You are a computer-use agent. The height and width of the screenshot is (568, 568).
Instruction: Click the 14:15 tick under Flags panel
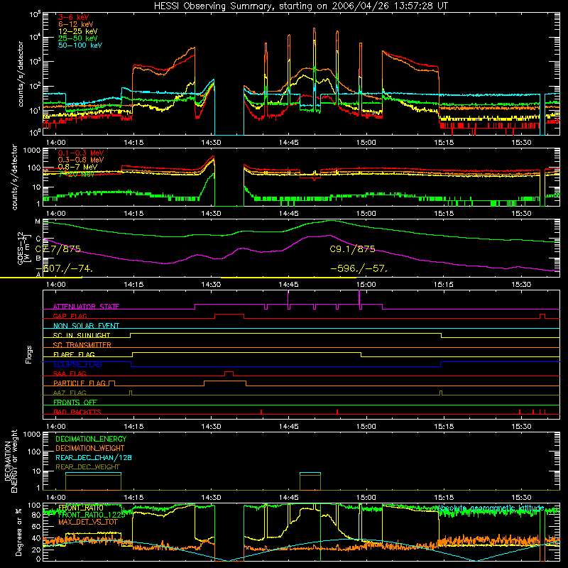click(133, 427)
